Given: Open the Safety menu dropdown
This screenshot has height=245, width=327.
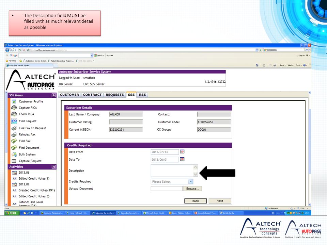Looking at the screenshot, I should pos(291,65).
